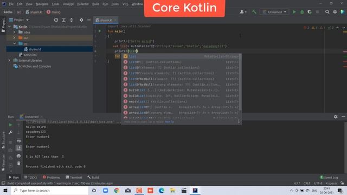Screen dimensions: 347x195
Task: Open the VCS menu
Action: point(125,4)
